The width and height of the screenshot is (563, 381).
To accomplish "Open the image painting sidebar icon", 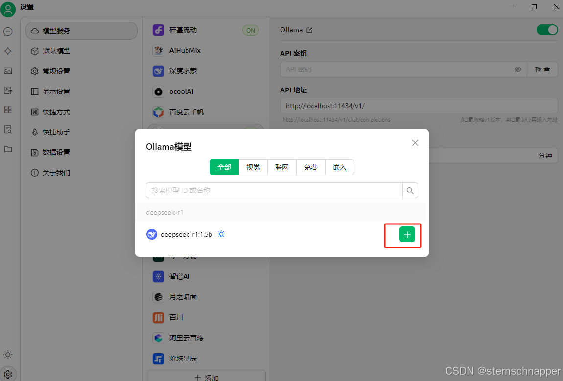I will (8, 71).
